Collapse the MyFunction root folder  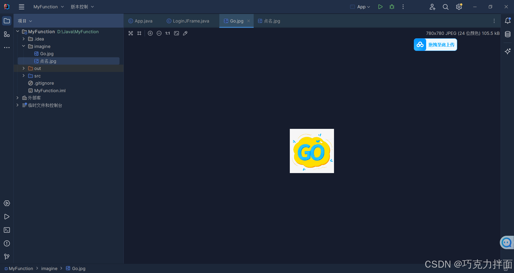pyautogui.click(x=18, y=31)
